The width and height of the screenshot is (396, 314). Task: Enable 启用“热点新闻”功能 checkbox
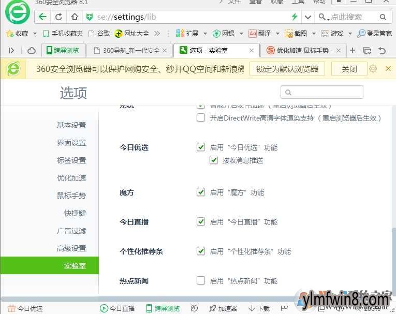201,280
